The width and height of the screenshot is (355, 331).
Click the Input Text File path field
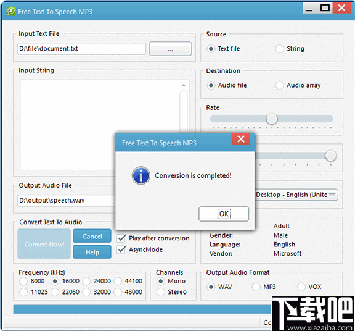tap(82, 49)
